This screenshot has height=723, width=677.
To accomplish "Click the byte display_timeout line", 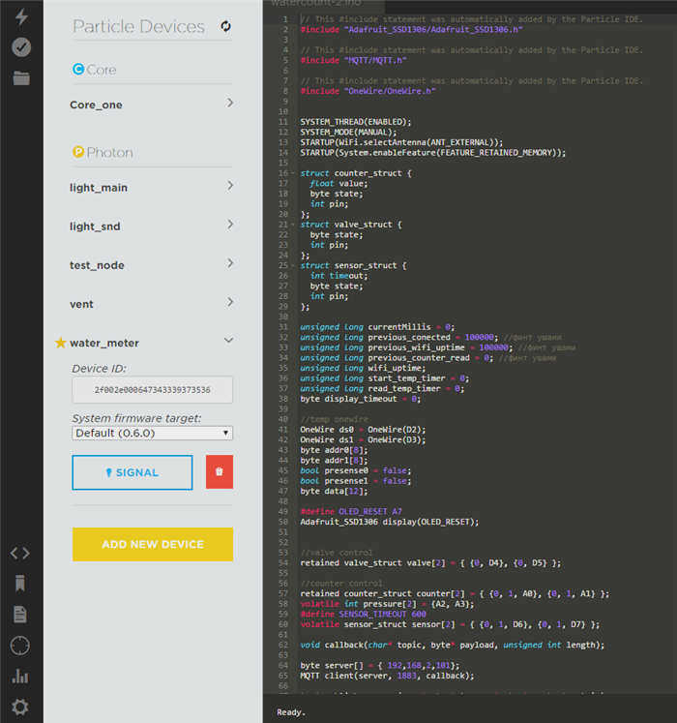I will pyautogui.click(x=360, y=399).
